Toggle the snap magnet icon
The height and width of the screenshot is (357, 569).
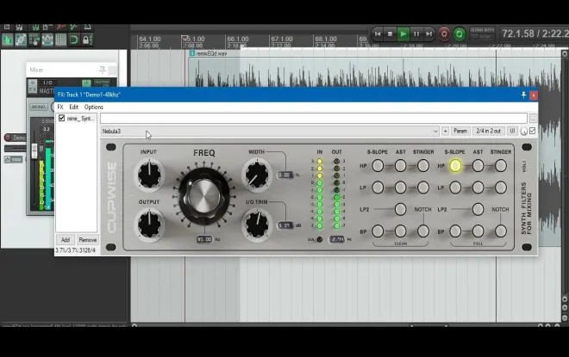coord(73,40)
